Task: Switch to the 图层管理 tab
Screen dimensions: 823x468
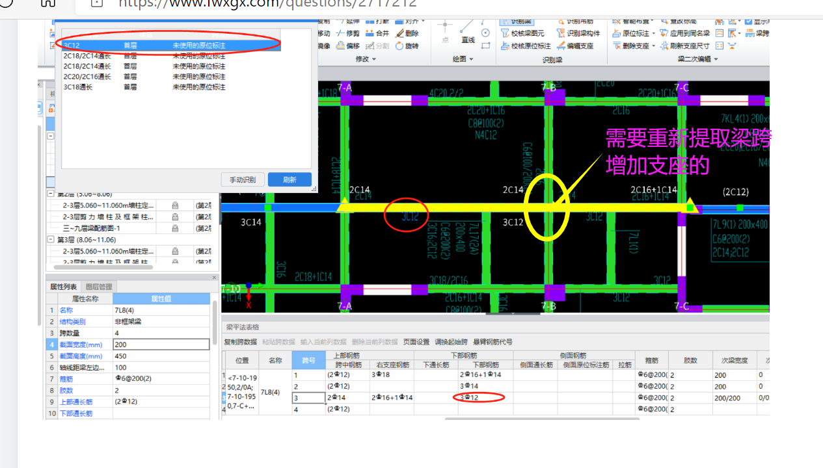Action: pyautogui.click(x=99, y=287)
